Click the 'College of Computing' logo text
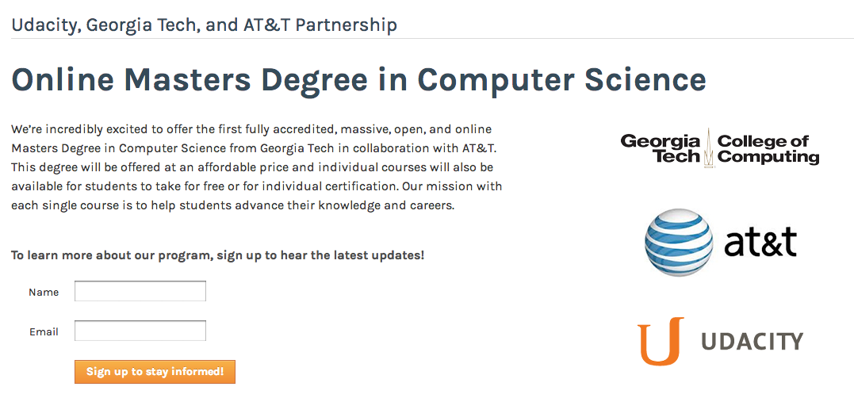The width and height of the screenshot is (854, 402). coord(768,148)
